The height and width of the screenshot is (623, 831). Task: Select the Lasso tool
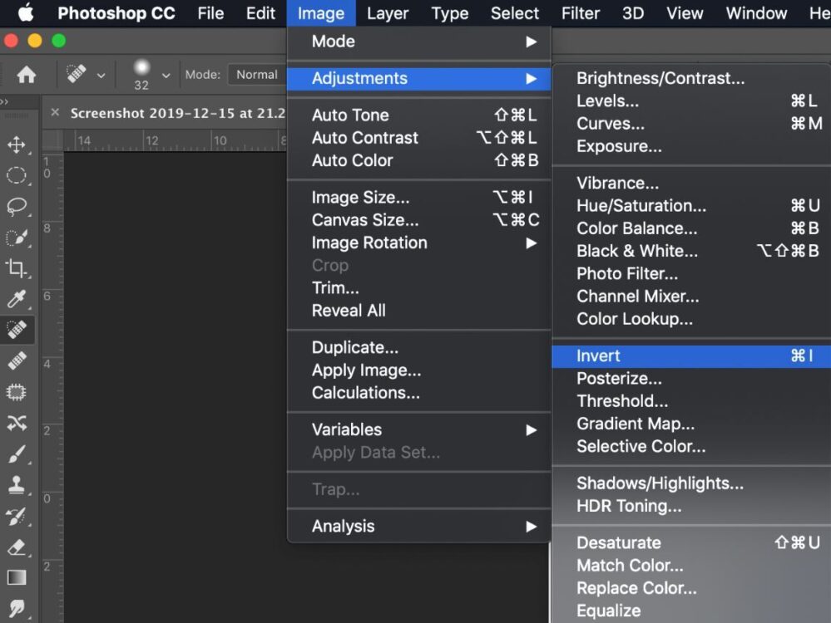[17, 207]
